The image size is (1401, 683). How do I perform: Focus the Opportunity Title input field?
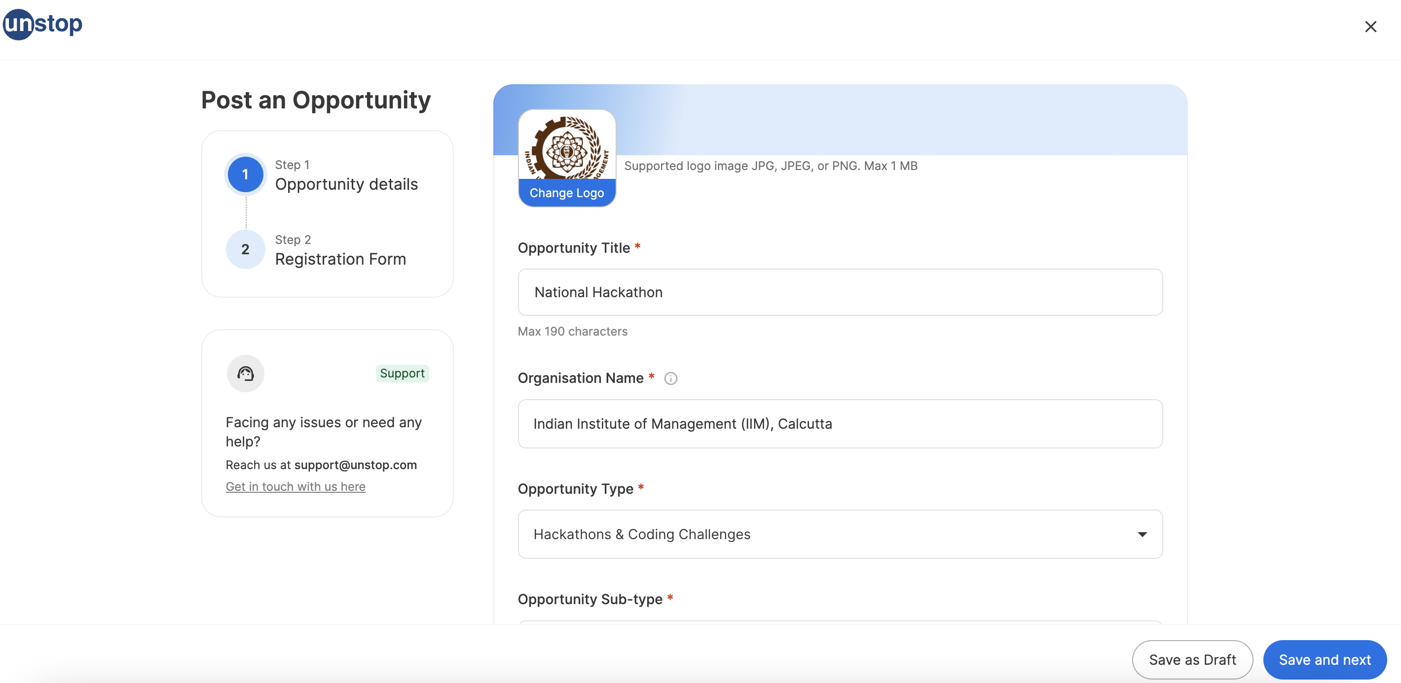click(840, 292)
